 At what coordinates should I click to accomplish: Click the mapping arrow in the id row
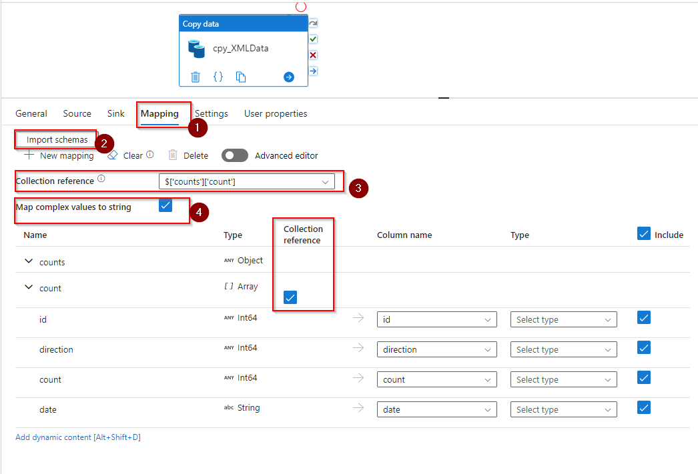tap(358, 318)
